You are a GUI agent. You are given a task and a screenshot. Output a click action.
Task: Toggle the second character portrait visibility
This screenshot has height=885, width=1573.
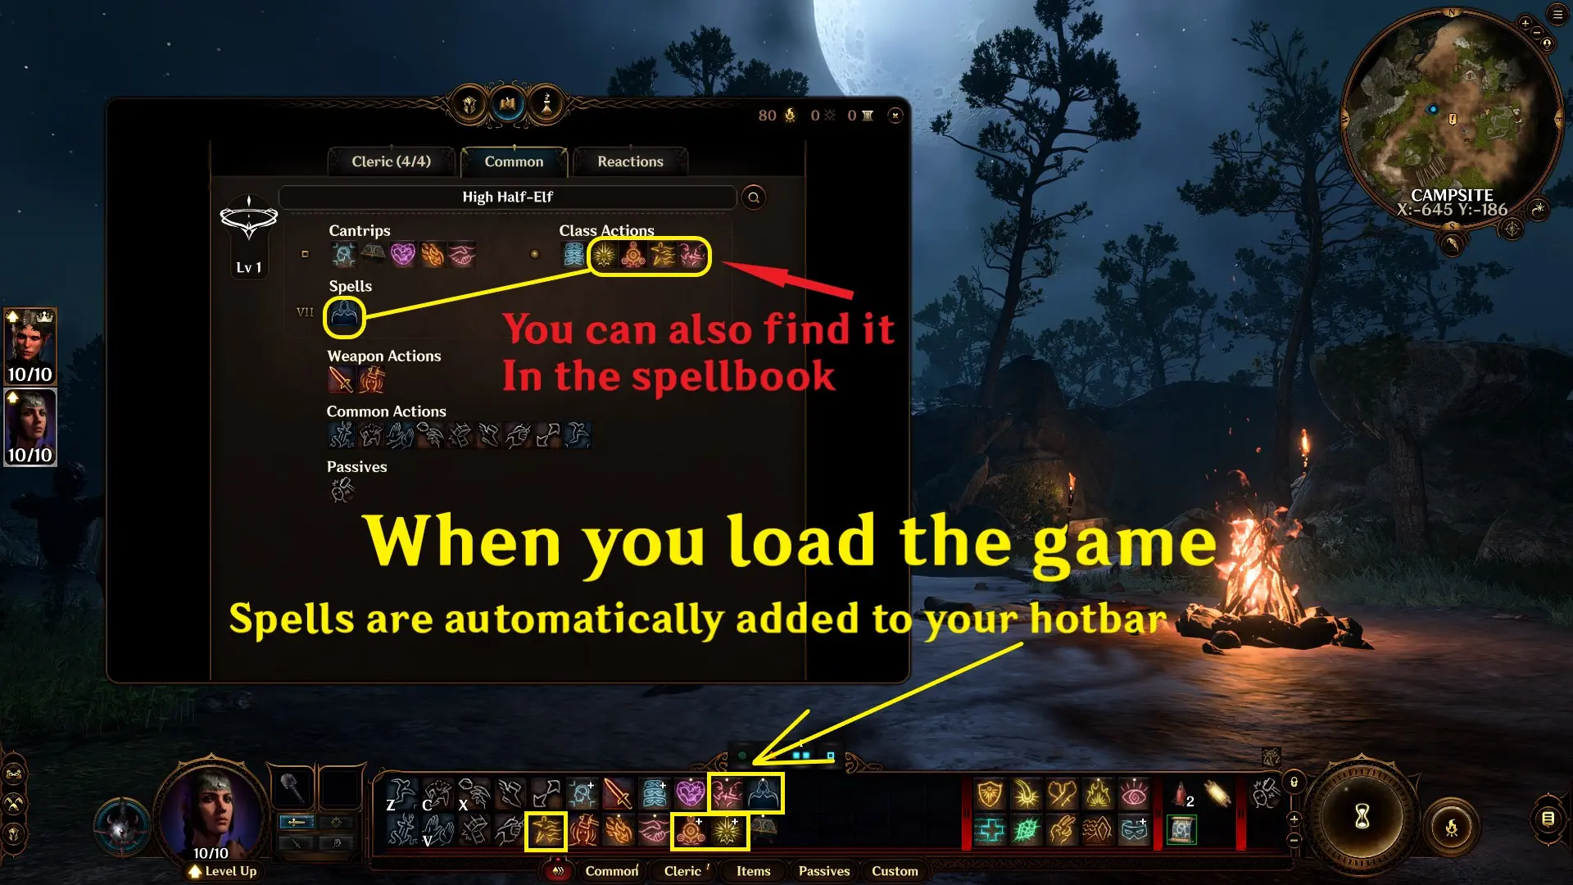coord(29,424)
